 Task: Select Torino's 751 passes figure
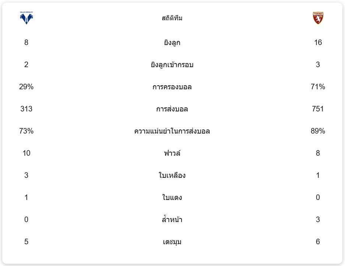click(x=318, y=109)
